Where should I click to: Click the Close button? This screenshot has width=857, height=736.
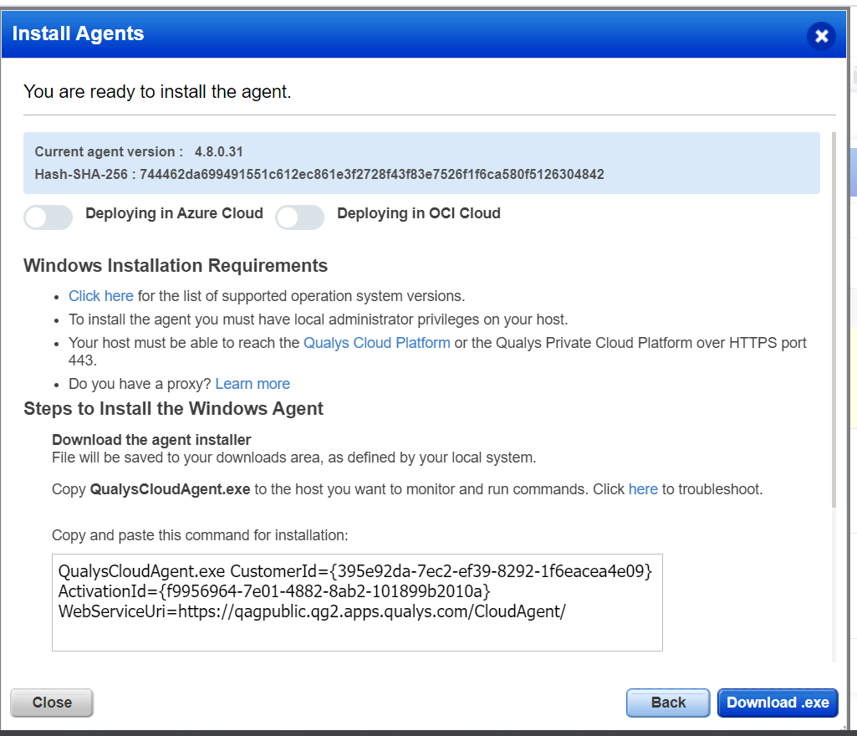(x=51, y=703)
